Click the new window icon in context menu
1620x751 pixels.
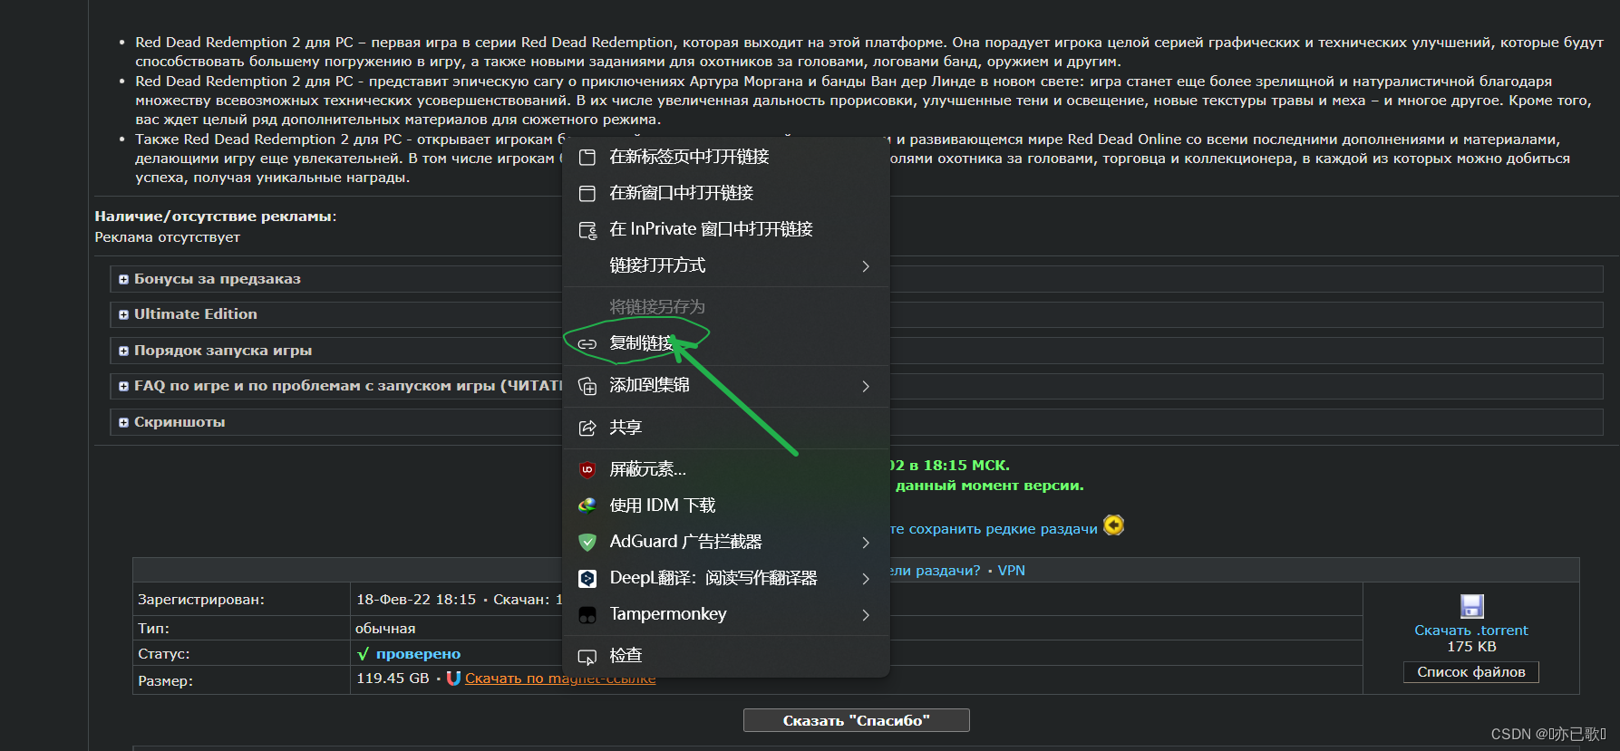pos(587,193)
